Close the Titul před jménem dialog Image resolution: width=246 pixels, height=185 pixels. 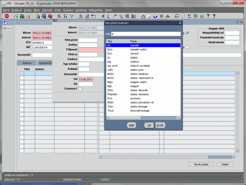coord(180,23)
